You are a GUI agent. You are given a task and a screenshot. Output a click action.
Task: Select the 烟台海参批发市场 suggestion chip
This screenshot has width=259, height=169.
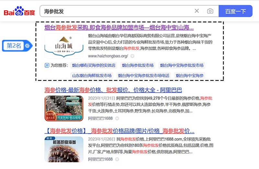click(138, 65)
